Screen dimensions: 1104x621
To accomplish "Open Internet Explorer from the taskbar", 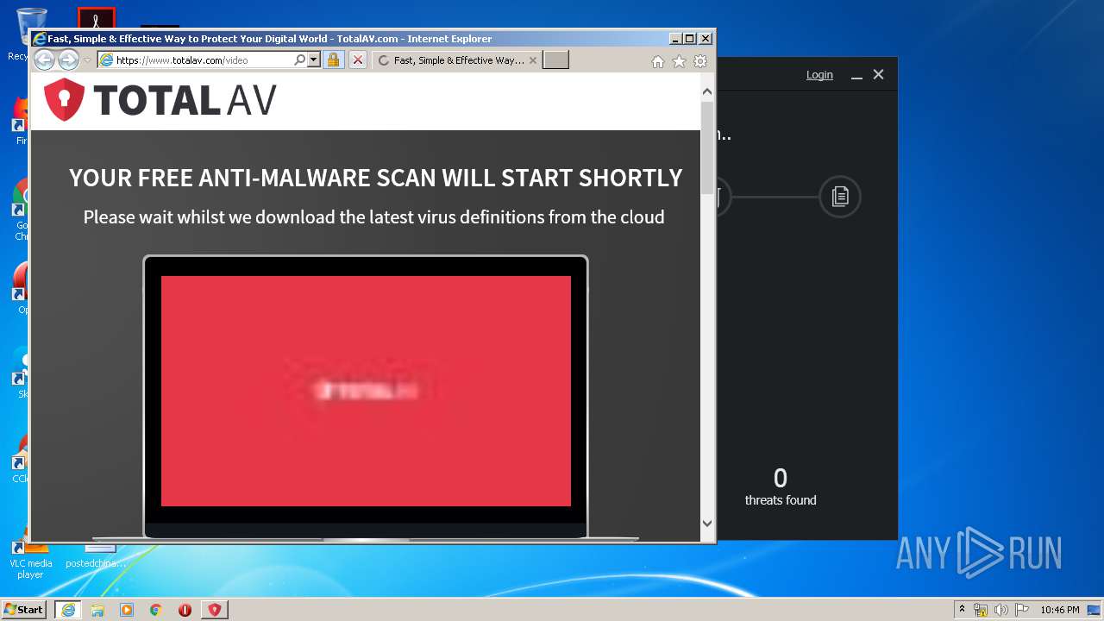I will click(x=68, y=610).
